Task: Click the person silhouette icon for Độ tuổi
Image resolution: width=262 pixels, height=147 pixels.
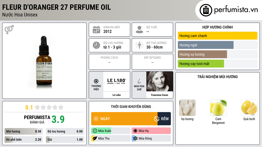Action: (x=139, y=30)
